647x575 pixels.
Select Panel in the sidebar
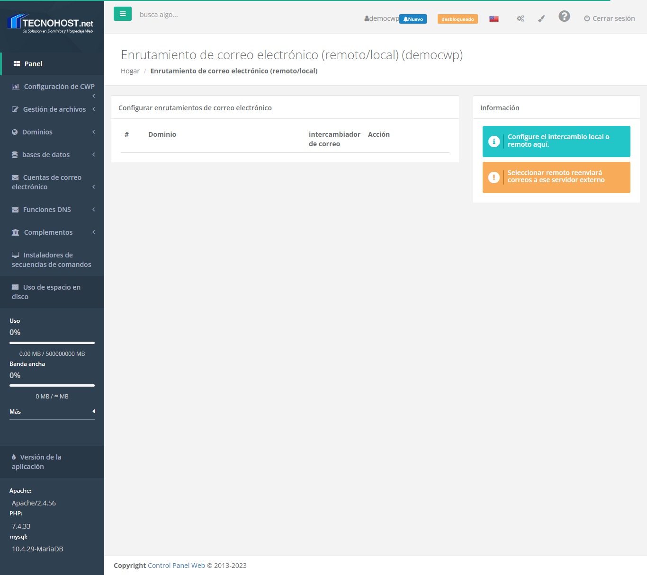coord(33,64)
